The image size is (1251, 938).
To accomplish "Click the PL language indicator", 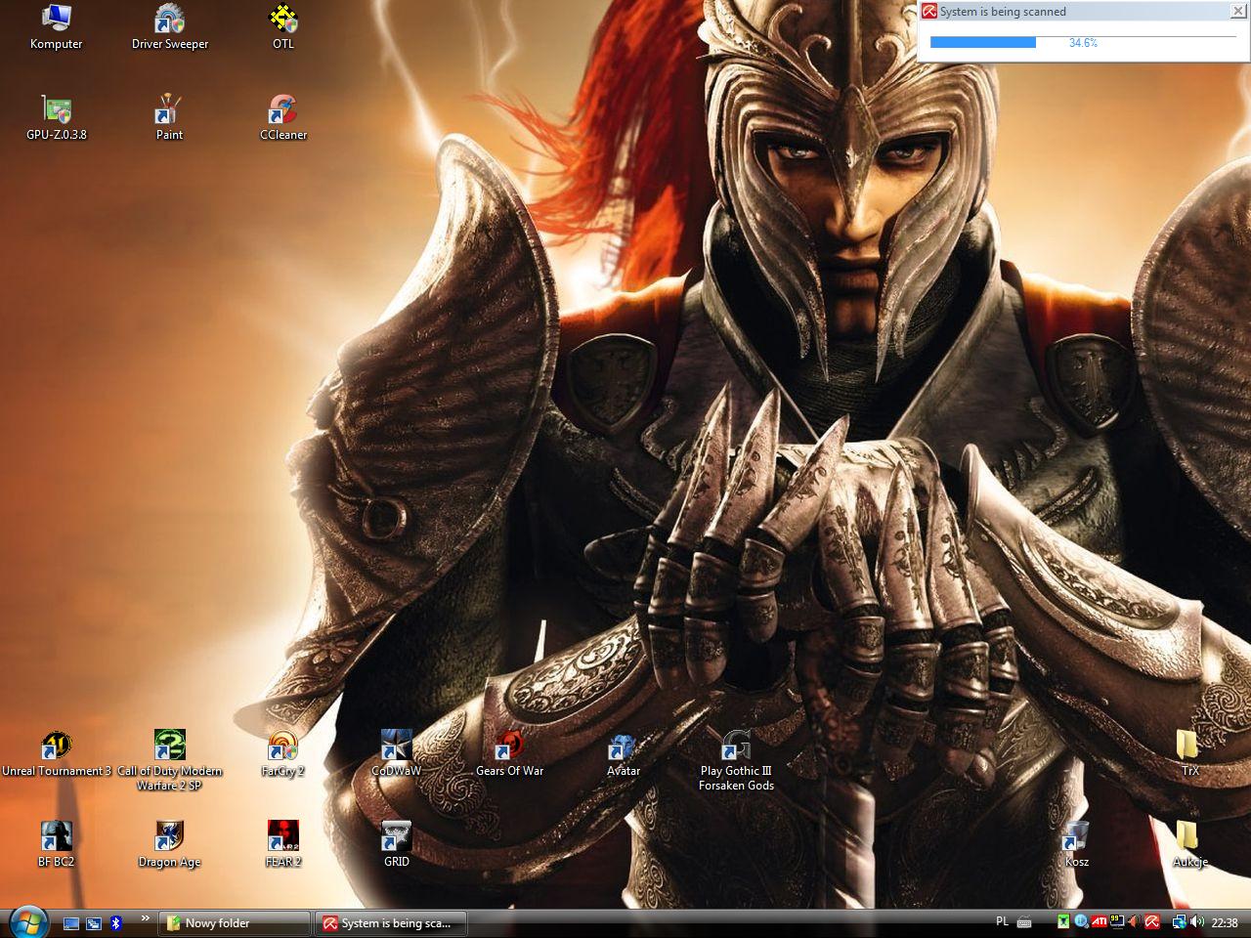I will point(1002,921).
